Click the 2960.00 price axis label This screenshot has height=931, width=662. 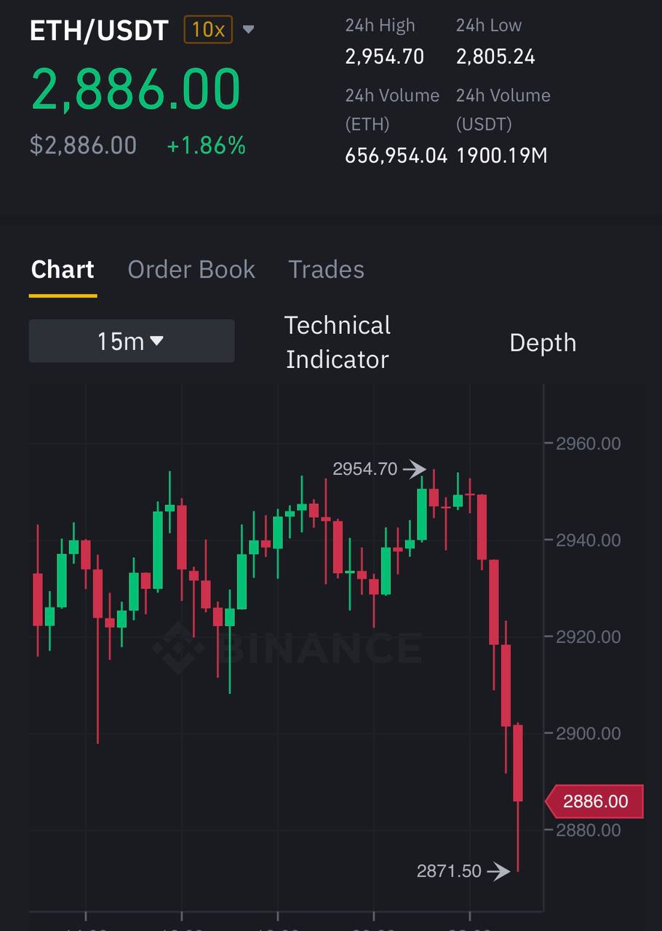[x=589, y=443]
